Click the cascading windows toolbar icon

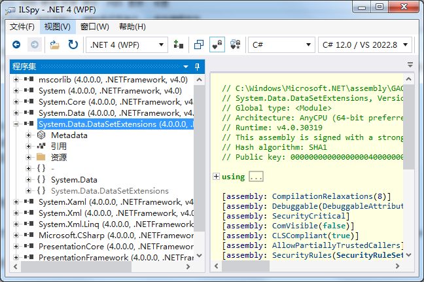(199, 44)
